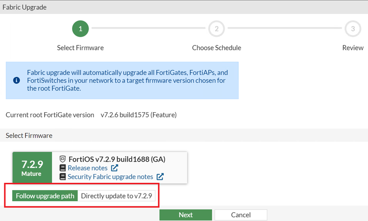Select the 7.2.9 Mature firmware badge
Viewport: 368px width, 221px height.
[31, 167]
